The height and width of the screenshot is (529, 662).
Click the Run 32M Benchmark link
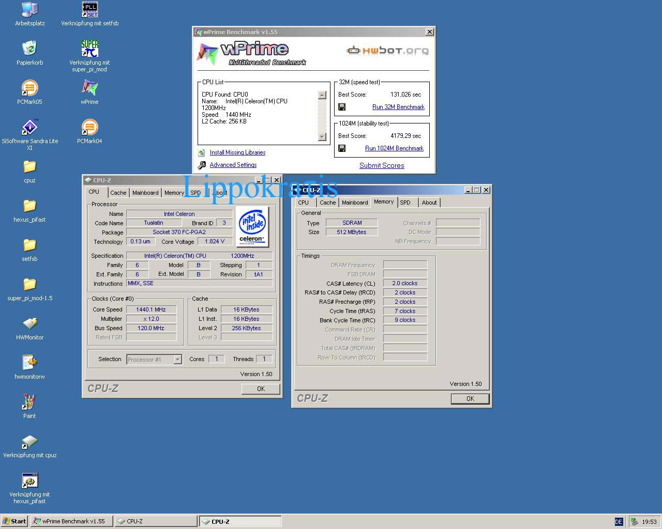(398, 107)
